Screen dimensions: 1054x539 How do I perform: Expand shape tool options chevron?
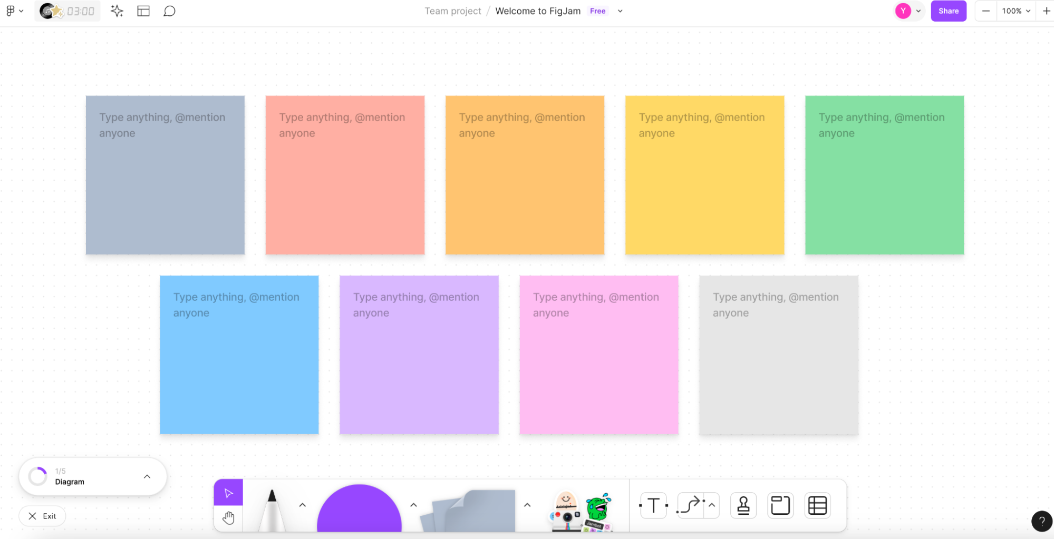[x=413, y=505]
